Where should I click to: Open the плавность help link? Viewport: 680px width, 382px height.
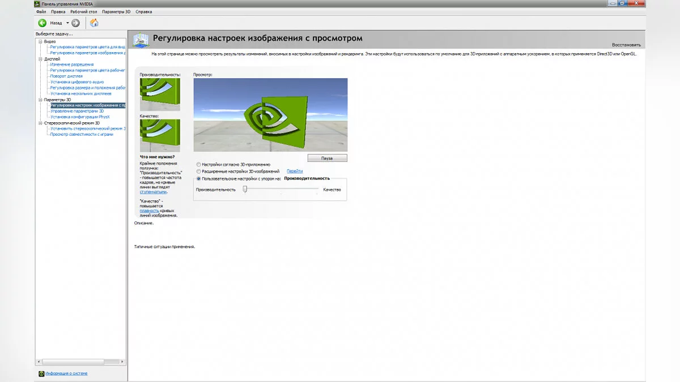point(150,211)
